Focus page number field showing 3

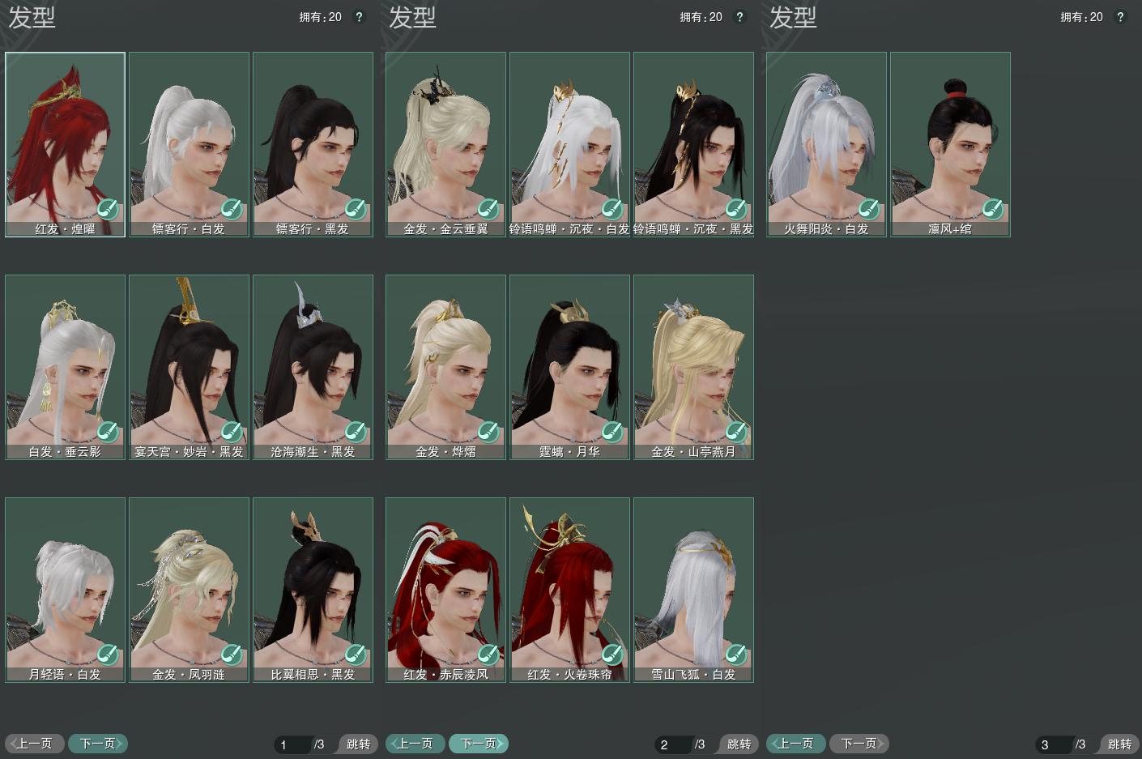point(1054,744)
